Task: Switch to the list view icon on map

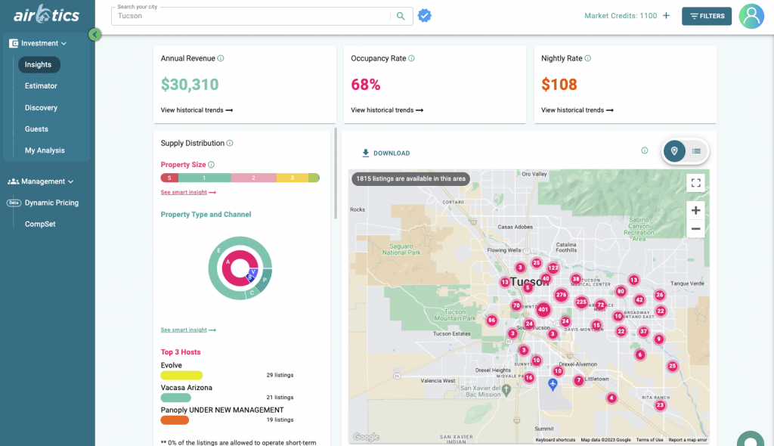Action: pos(696,151)
